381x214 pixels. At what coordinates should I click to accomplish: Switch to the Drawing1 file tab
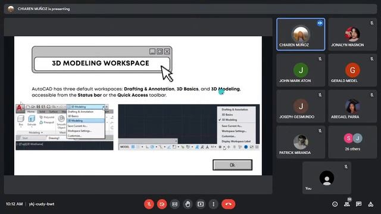coord(54,138)
